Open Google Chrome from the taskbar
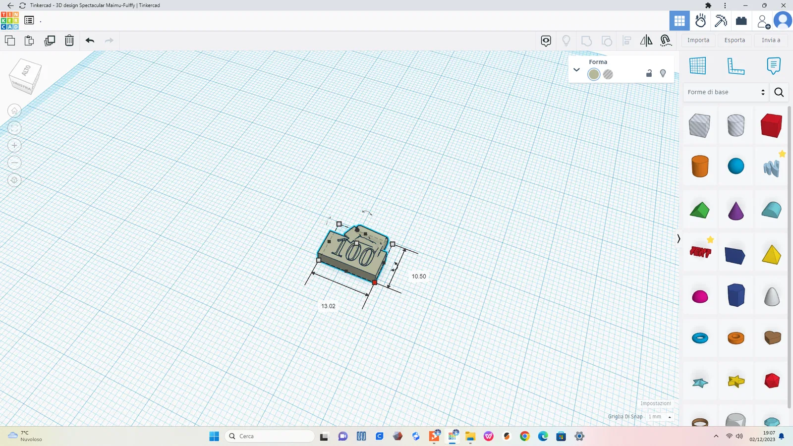Viewport: 793px width, 446px height. click(x=525, y=436)
